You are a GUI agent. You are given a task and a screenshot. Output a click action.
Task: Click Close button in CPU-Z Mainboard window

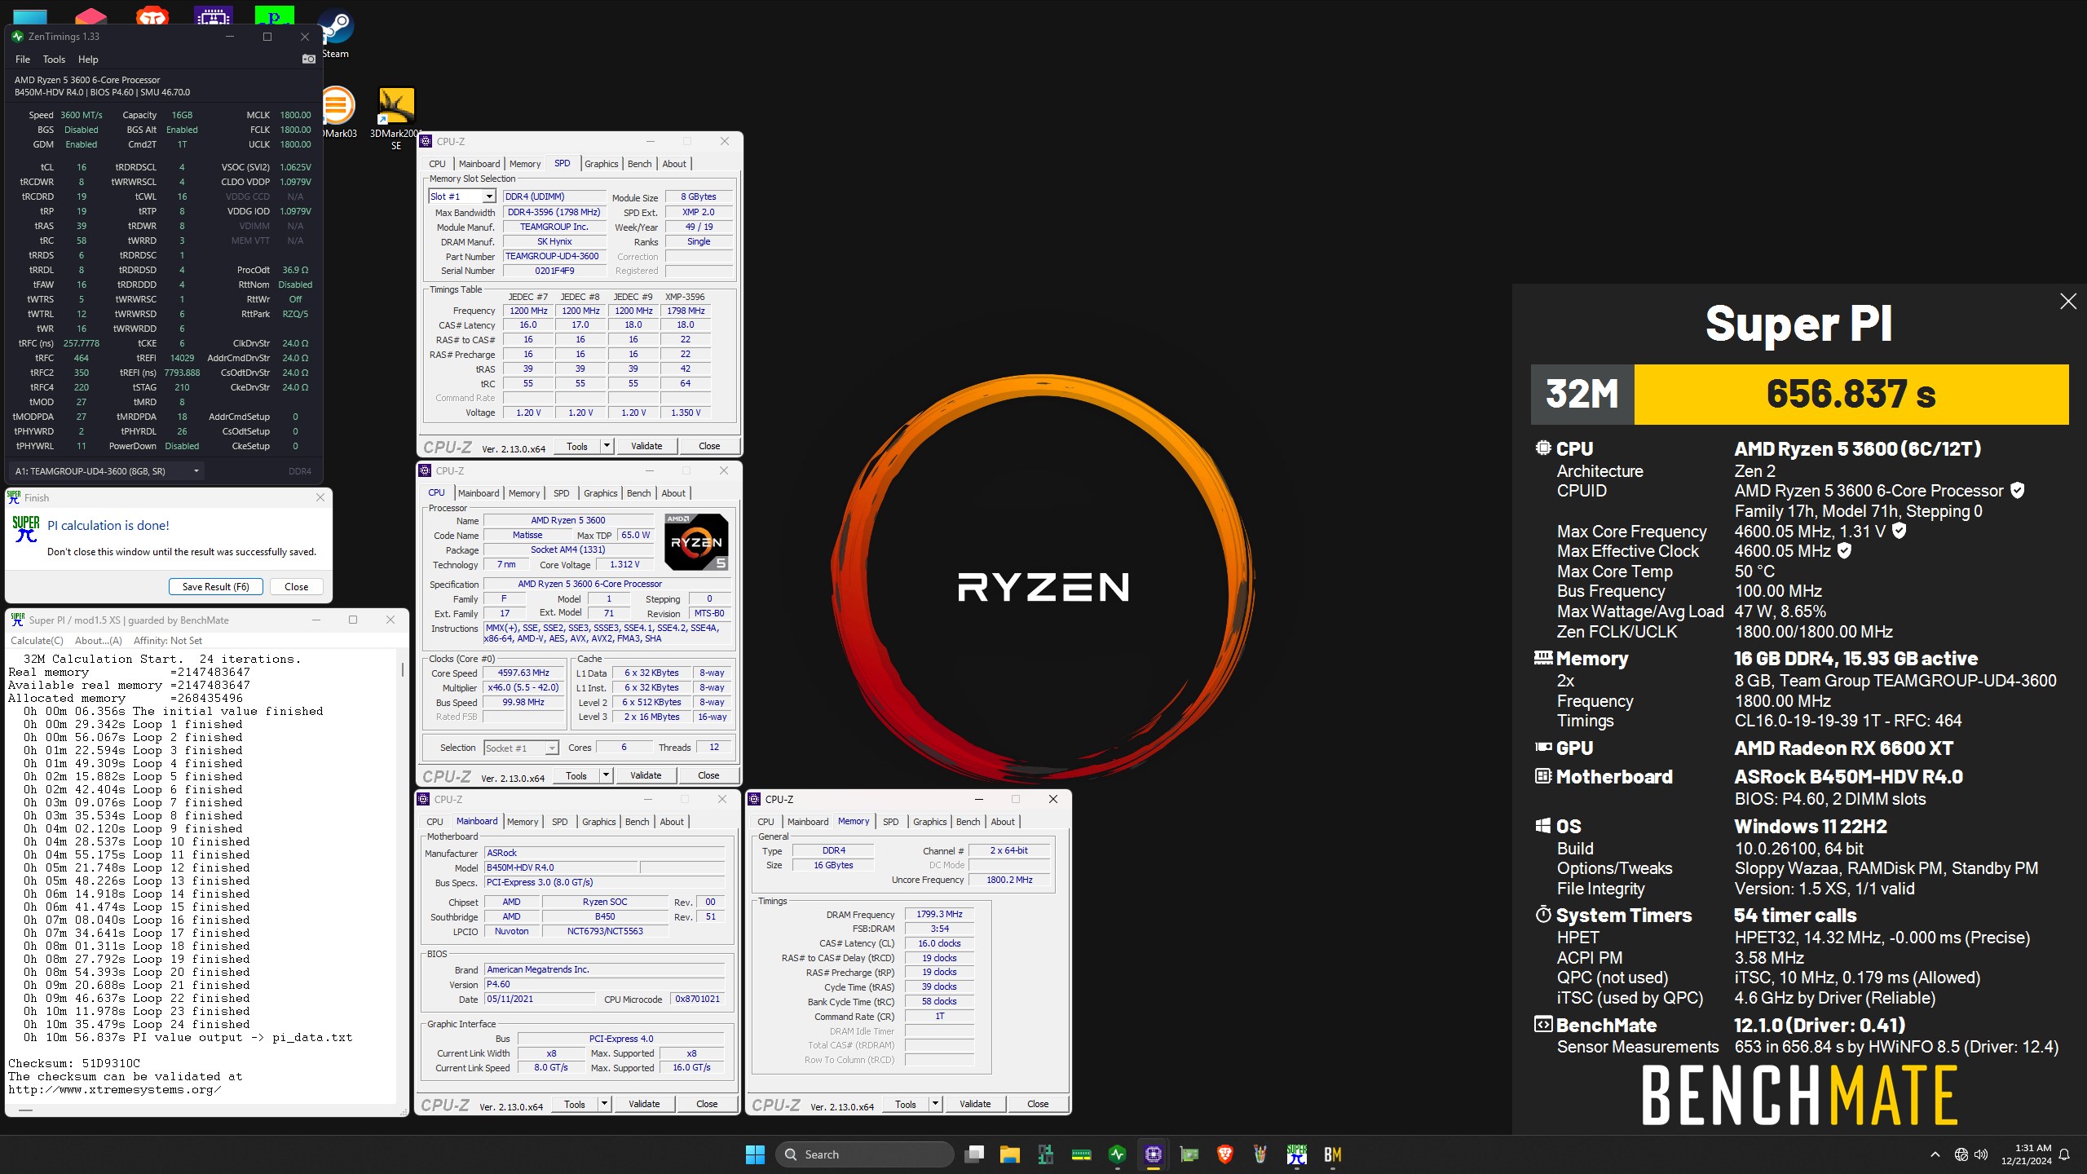[707, 1104]
